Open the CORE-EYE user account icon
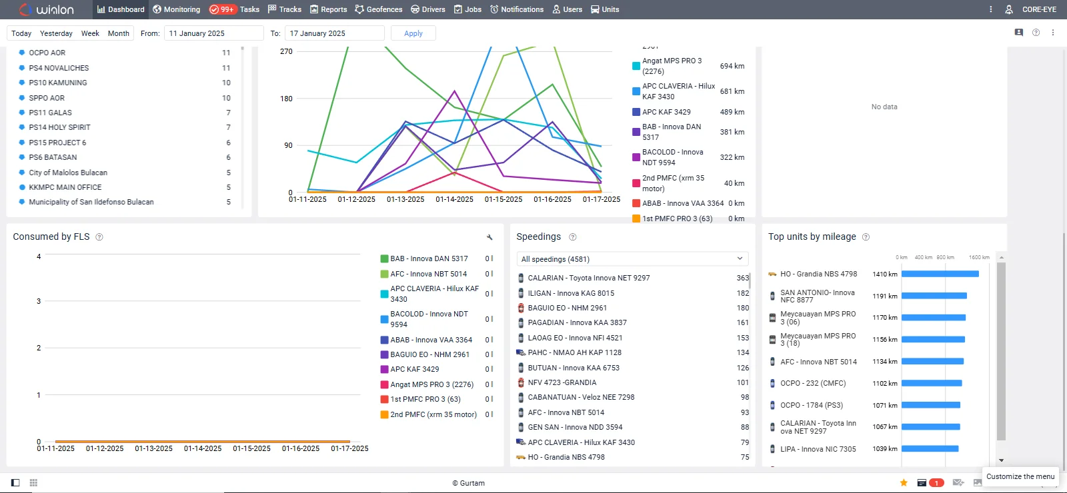The height and width of the screenshot is (493, 1067). (1009, 9)
